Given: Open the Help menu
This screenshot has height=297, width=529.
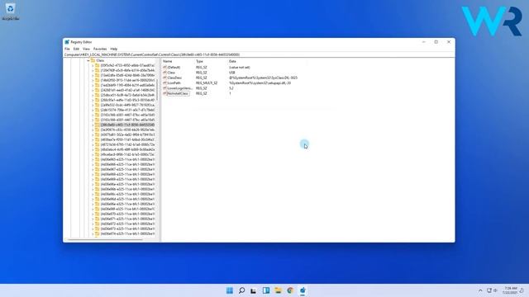Looking at the screenshot, I should tap(114, 49).
